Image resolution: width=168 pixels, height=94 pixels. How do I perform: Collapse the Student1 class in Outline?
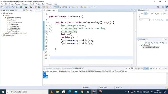[x=139, y=45]
